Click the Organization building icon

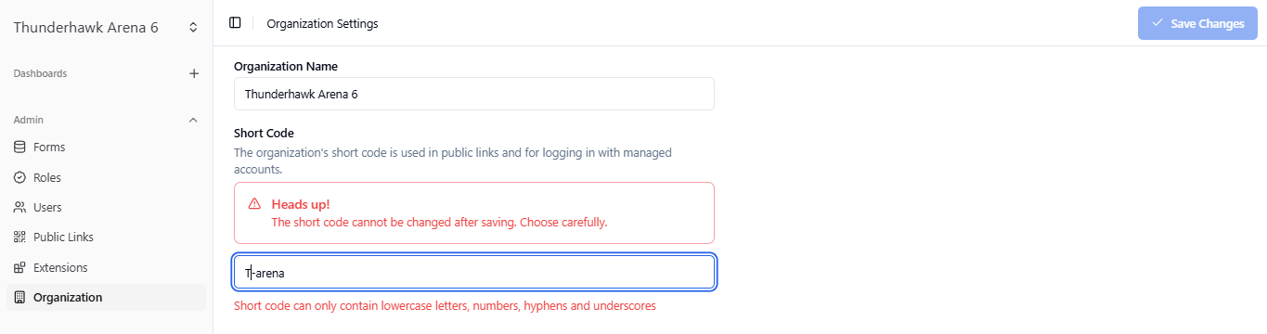[19, 298]
